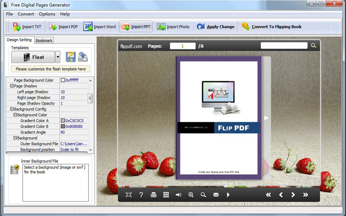Go to next page arrow icon
This screenshot has width=346, height=216.
point(293,195)
